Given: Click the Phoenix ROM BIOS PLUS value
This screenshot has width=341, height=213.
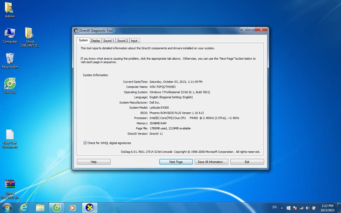Looking at the screenshot, I should 177,113.
